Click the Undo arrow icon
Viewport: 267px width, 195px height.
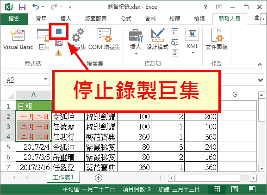click(x=36, y=7)
